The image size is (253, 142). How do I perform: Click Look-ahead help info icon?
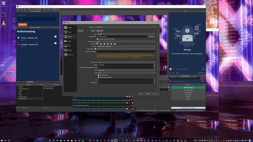[x=106, y=75]
